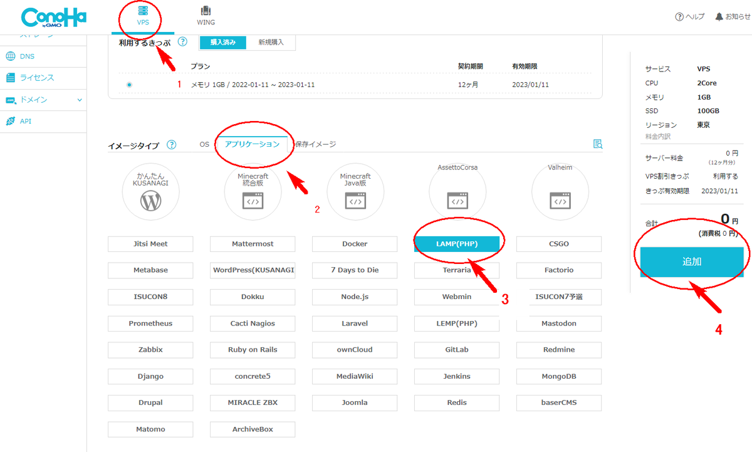Click the help icon beside イメージタイプ

172,145
